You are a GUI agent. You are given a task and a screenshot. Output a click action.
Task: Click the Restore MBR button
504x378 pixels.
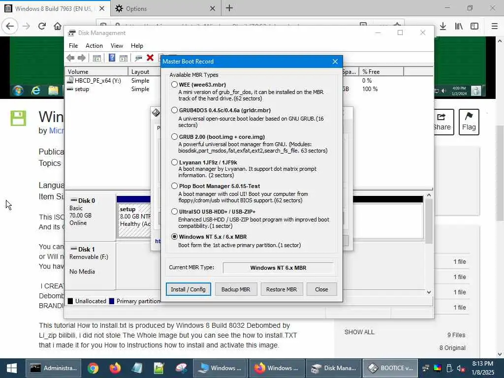(281, 289)
